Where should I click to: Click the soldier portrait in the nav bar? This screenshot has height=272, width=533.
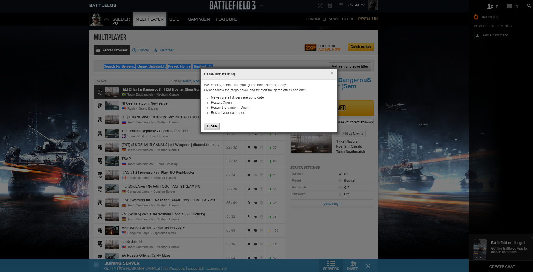96,19
